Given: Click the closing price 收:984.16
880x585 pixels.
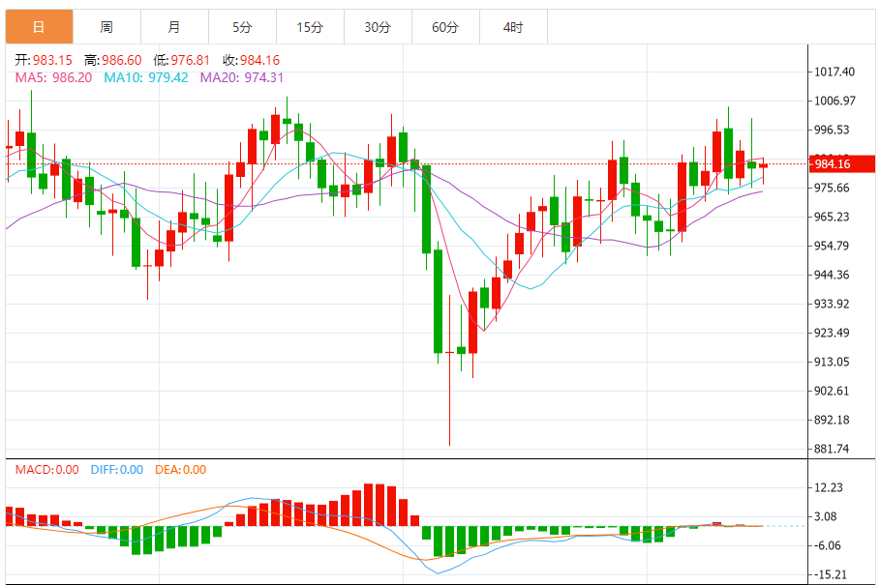Looking at the screenshot, I should point(251,60).
